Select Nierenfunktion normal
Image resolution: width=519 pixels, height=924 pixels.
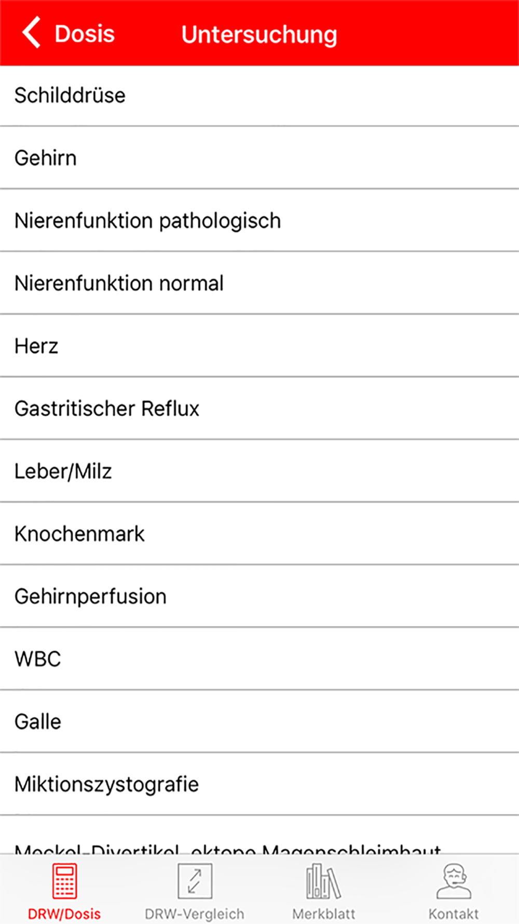tap(259, 283)
